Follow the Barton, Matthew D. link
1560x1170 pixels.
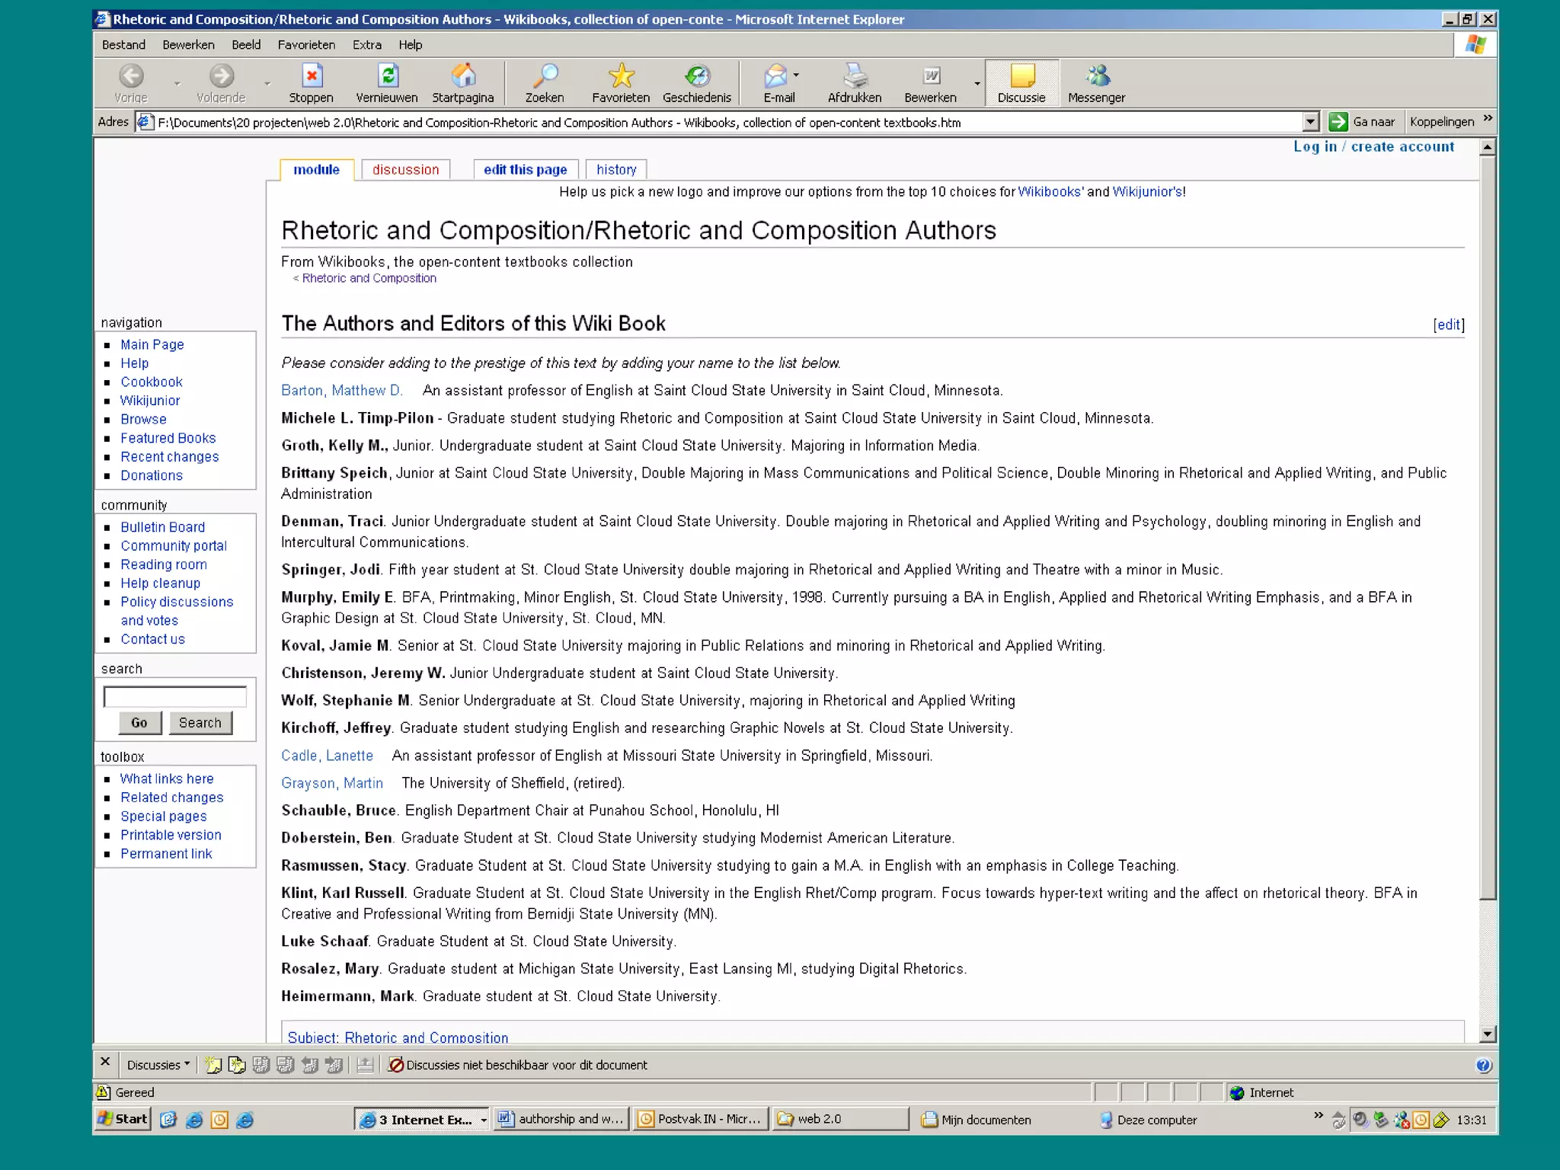[x=341, y=391]
